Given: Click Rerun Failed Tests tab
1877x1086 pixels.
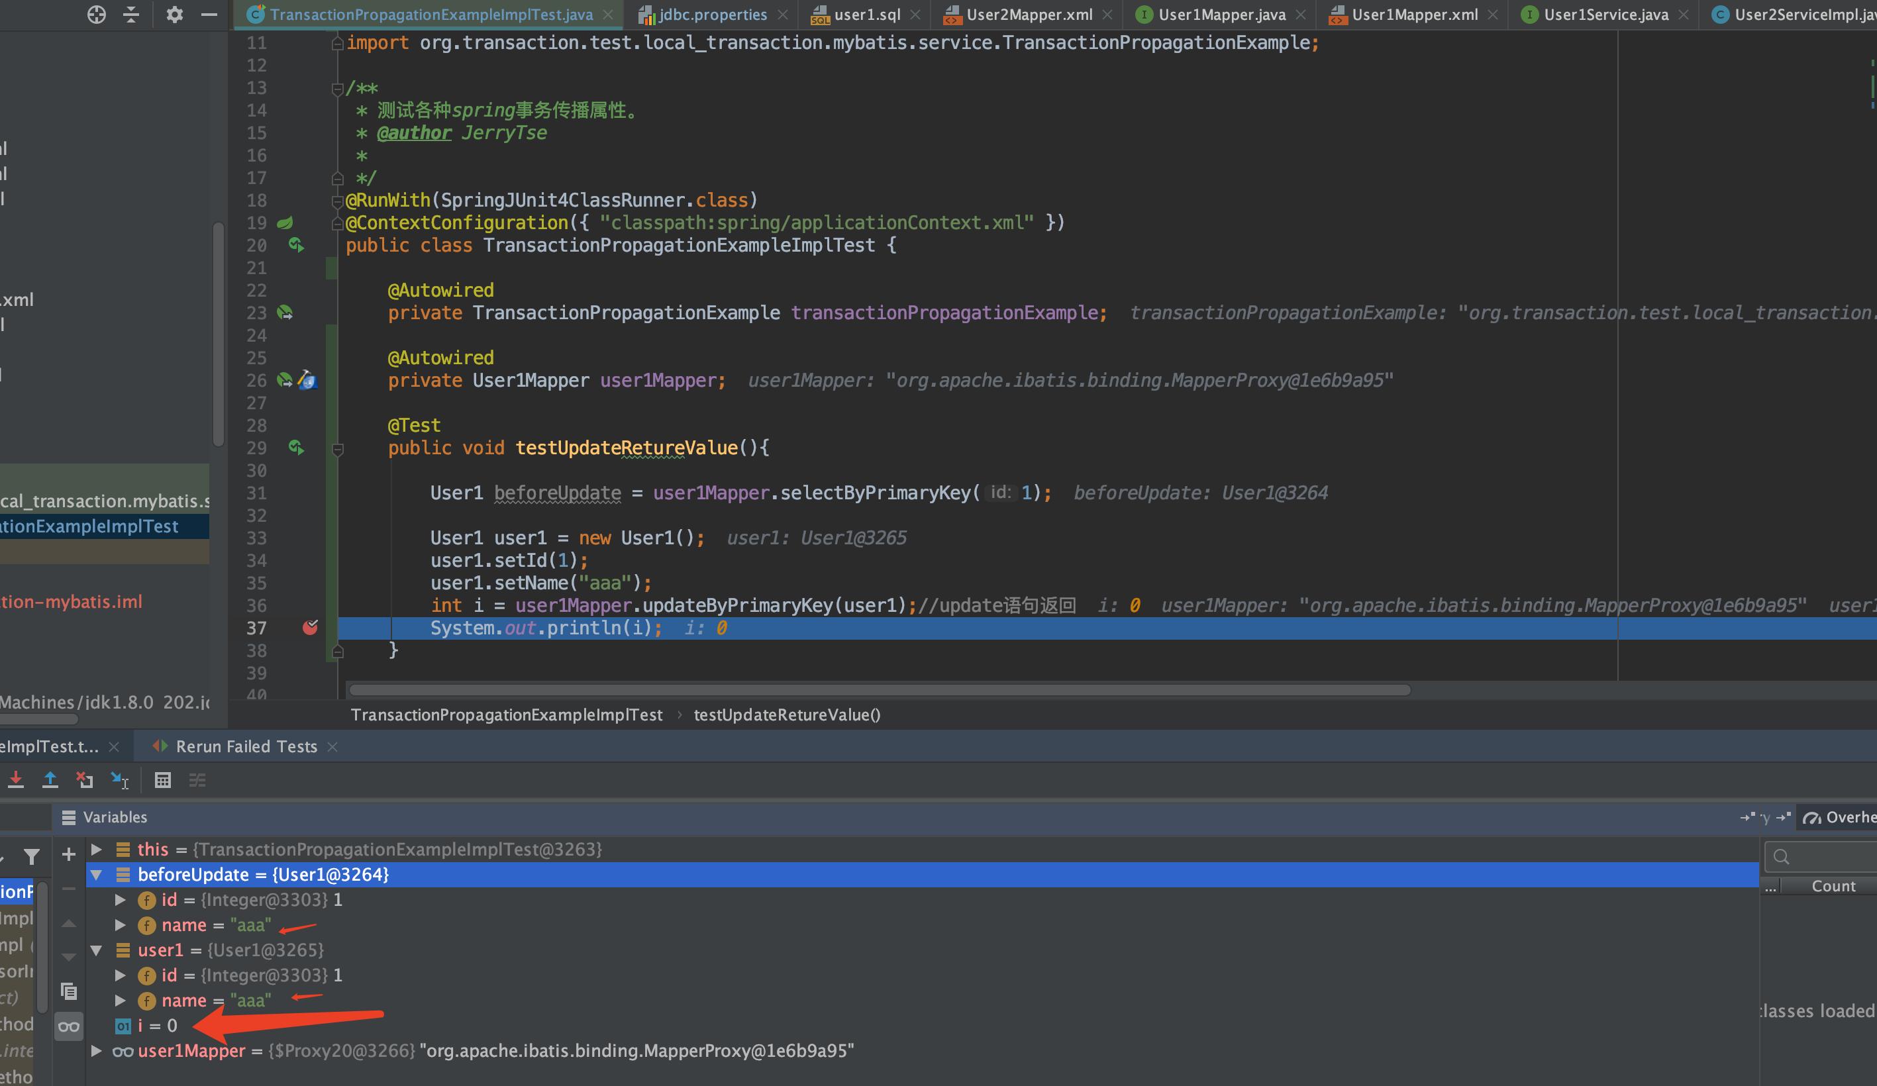Looking at the screenshot, I should click(246, 746).
